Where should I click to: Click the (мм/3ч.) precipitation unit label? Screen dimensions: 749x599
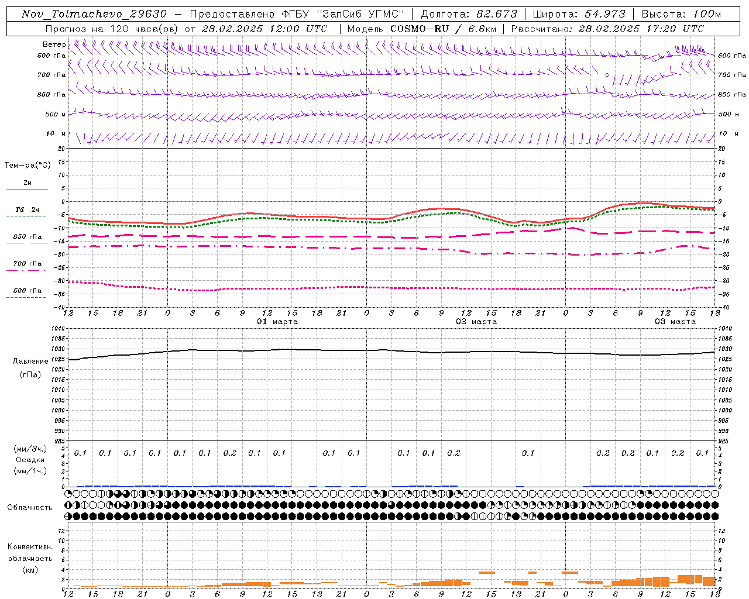point(30,449)
